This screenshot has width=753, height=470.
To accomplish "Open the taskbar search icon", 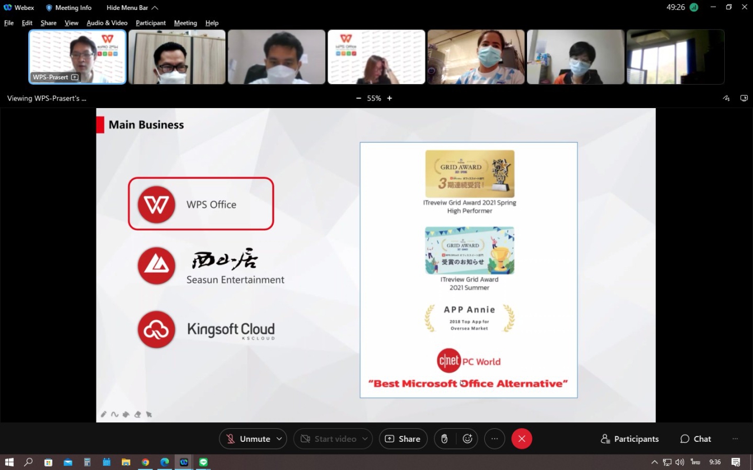I will [28, 462].
